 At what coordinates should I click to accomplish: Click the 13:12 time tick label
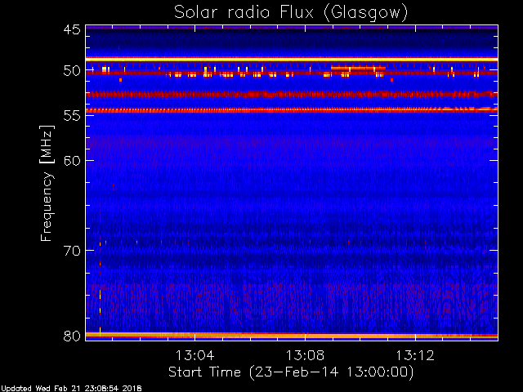415,355
